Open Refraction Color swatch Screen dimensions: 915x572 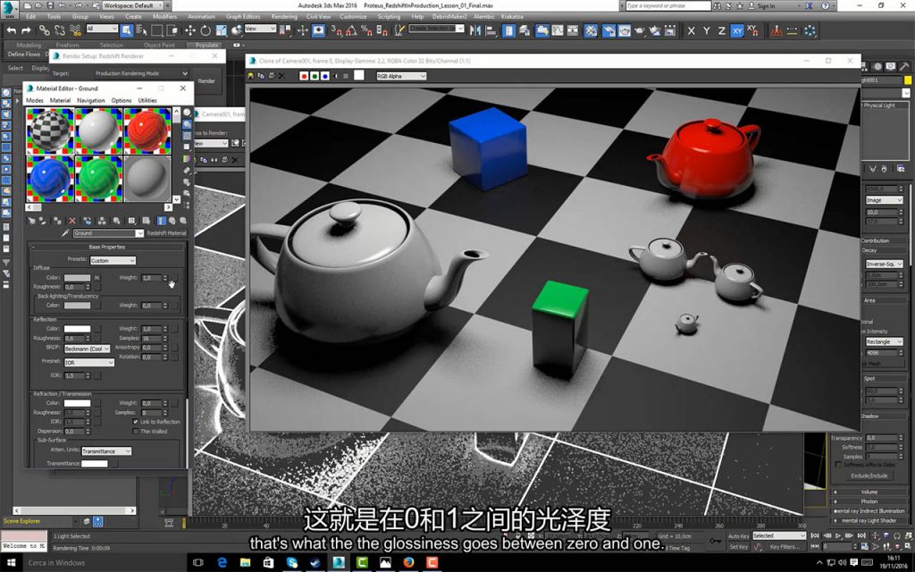click(x=77, y=403)
